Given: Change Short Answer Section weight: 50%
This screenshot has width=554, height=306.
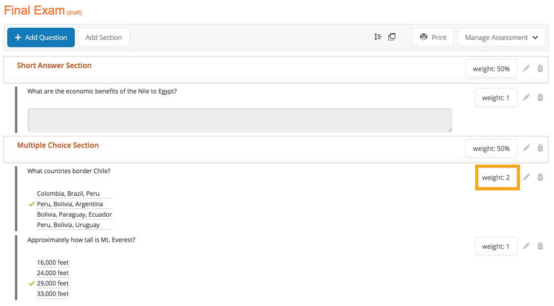Looking at the screenshot, I should click(x=491, y=69).
